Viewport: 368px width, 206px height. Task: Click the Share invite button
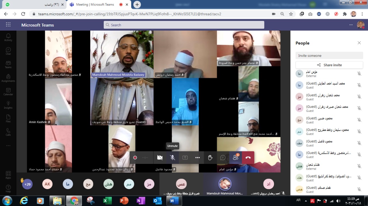[329, 65]
